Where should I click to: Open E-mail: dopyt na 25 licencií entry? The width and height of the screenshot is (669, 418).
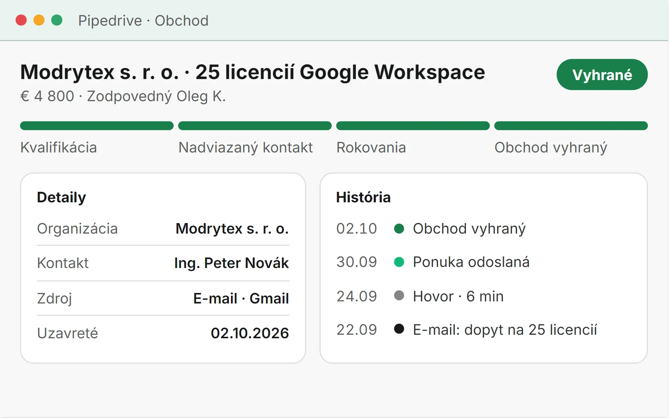coord(505,330)
